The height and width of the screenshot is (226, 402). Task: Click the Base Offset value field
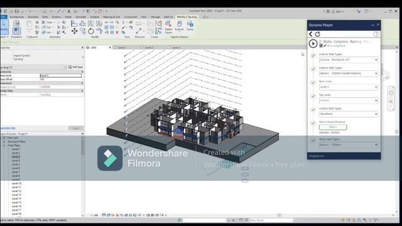point(61,80)
